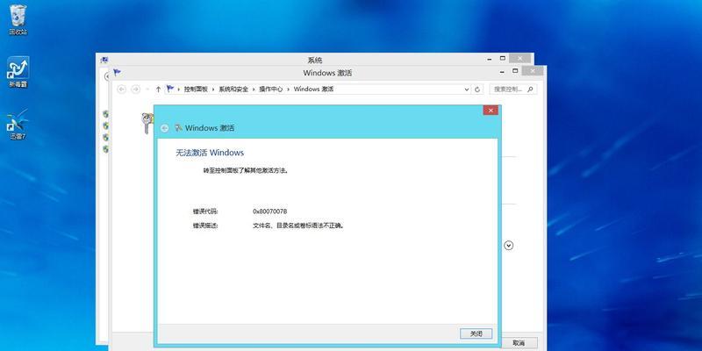Click the 文件名、目录名或卷标语法不正确 description
702x351 pixels.
click(298, 226)
